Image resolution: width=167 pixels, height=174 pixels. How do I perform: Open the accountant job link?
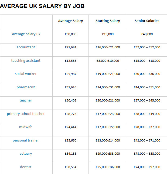[26, 47]
